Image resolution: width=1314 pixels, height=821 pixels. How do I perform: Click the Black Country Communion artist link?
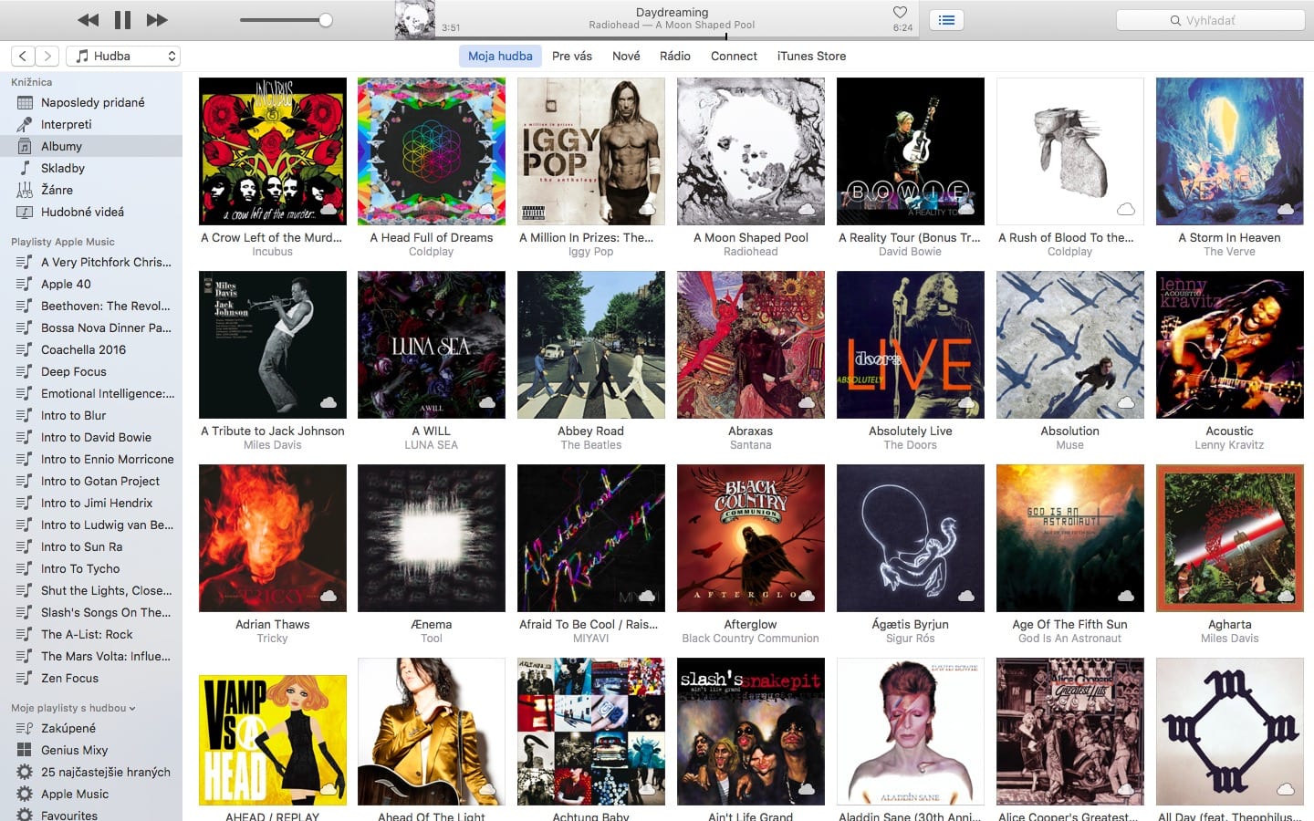point(751,639)
